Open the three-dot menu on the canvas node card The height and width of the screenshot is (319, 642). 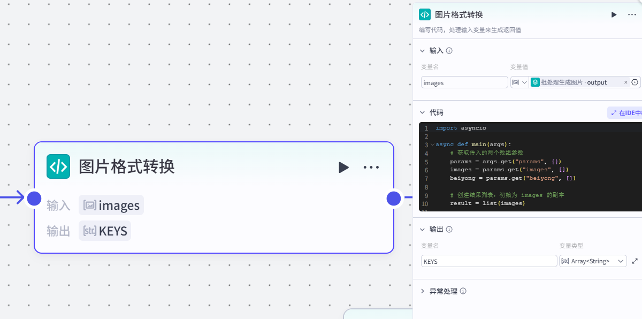coord(371,167)
